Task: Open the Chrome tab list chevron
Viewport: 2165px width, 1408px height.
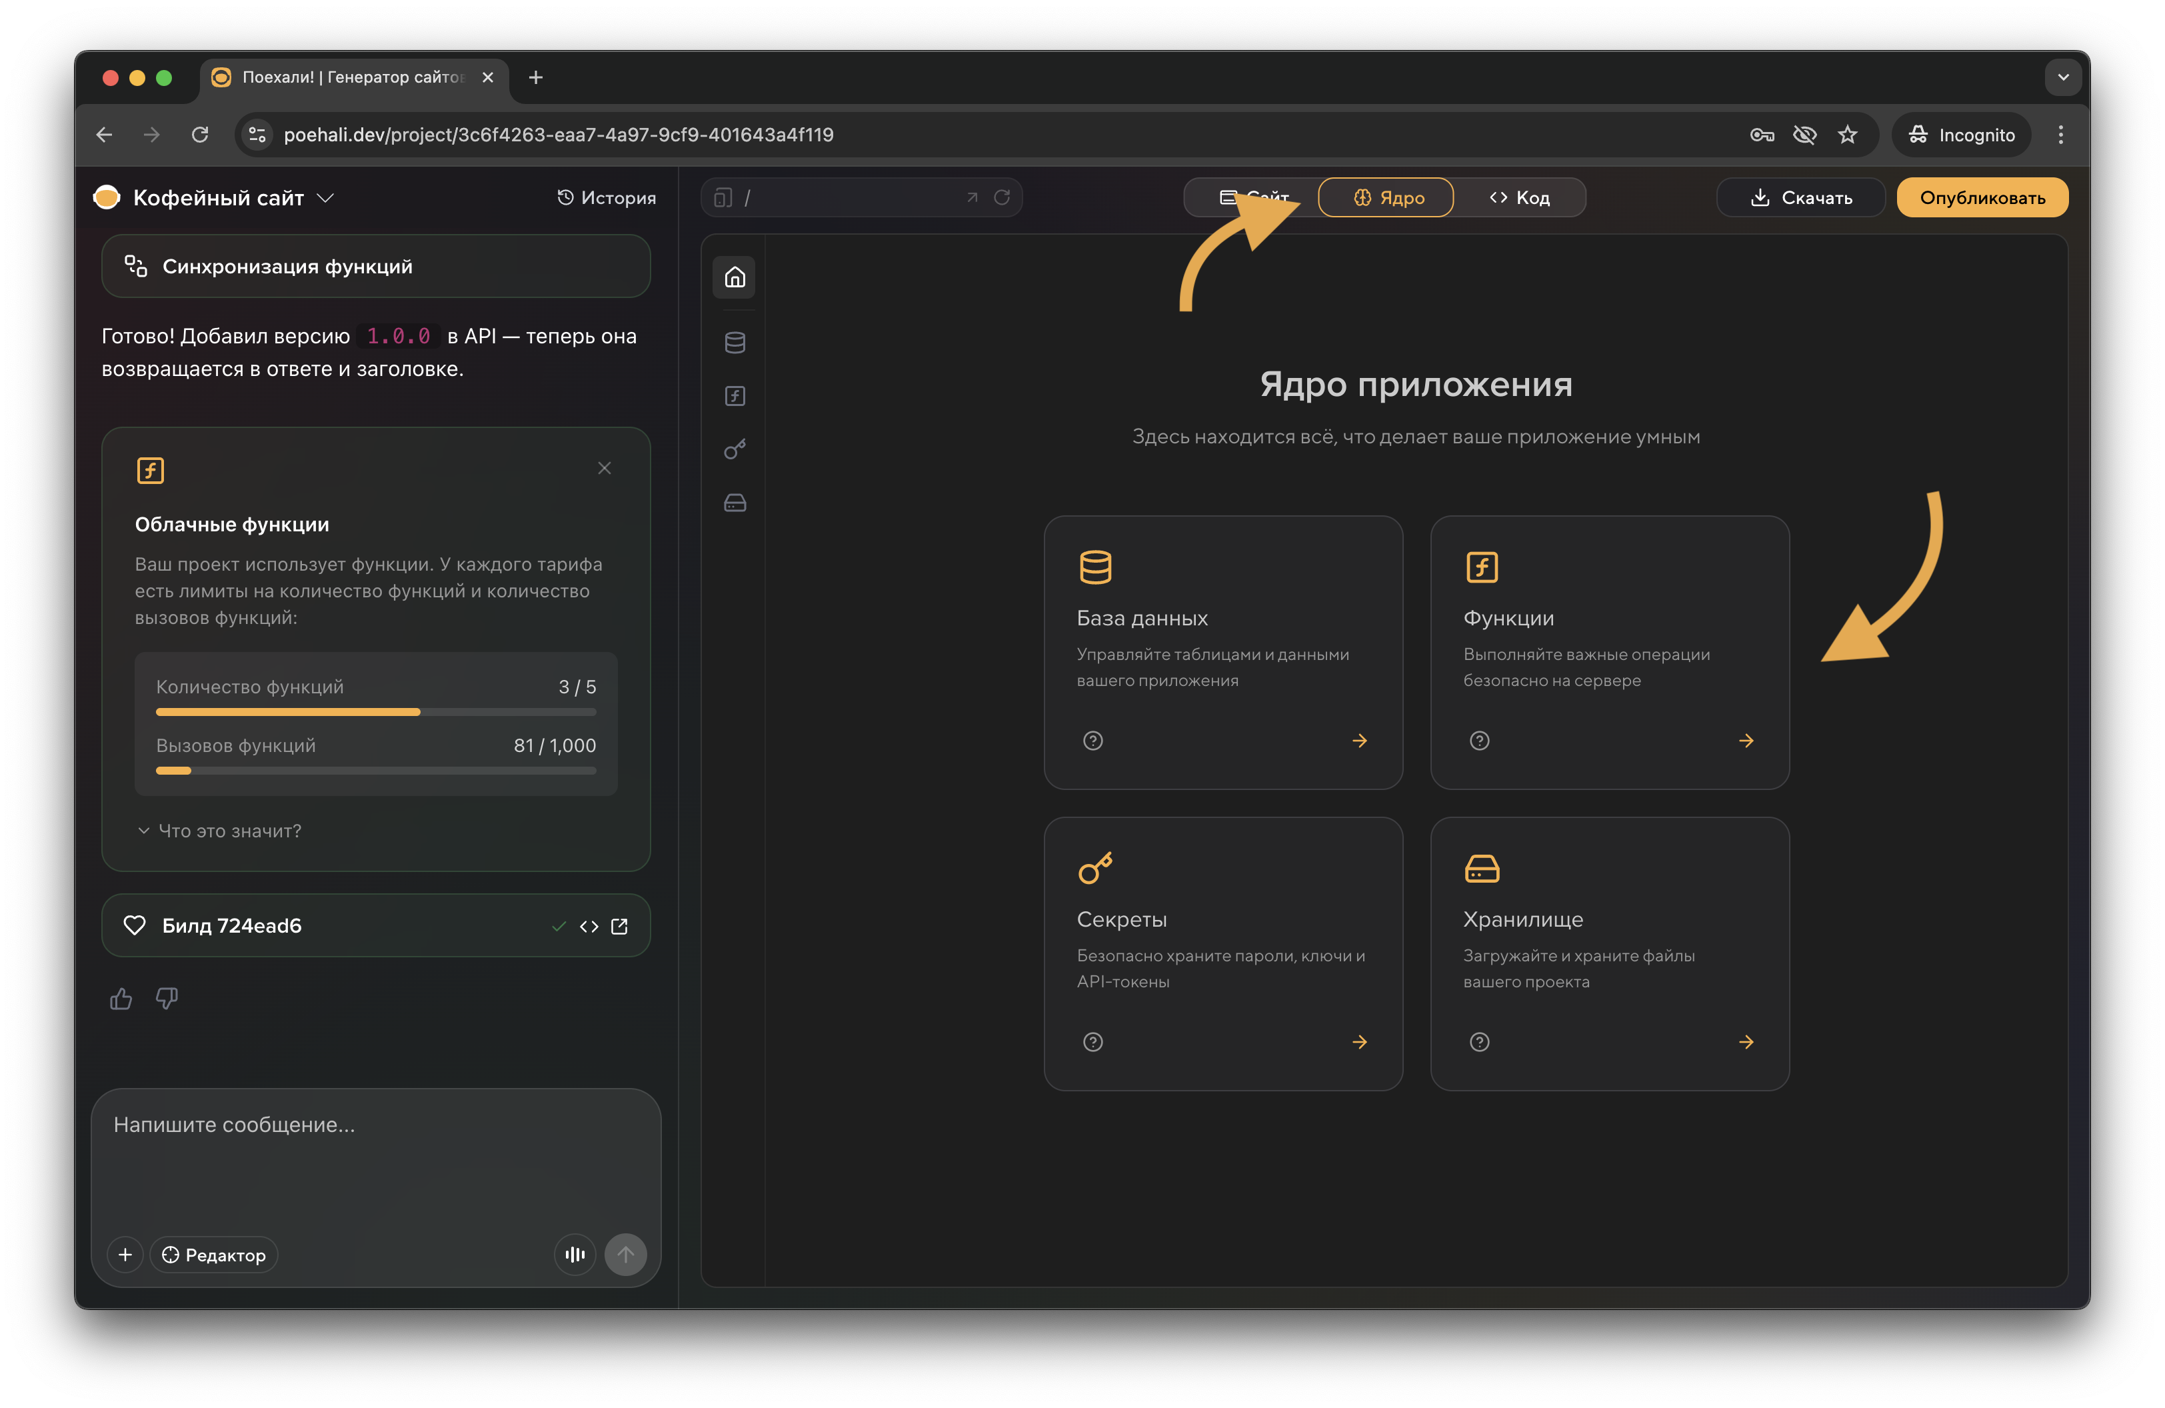Action: [x=2062, y=77]
